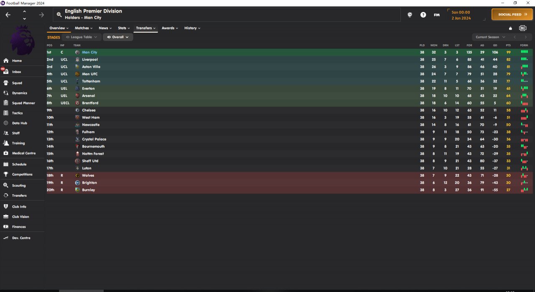The height and width of the screenshot is (292, 535).
Task: Open the Brentford team link
Action: pos(90,103)
